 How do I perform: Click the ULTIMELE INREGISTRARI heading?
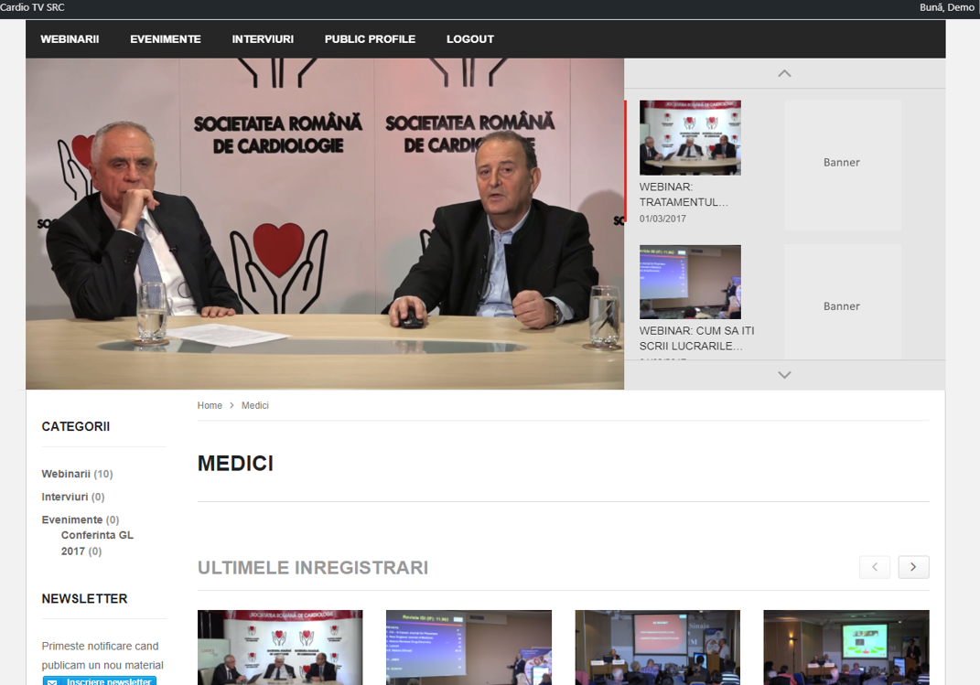pos(313,568)
